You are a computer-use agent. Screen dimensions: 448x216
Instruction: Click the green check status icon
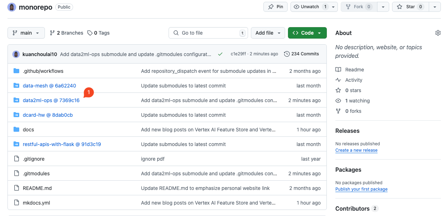(220, 54)
